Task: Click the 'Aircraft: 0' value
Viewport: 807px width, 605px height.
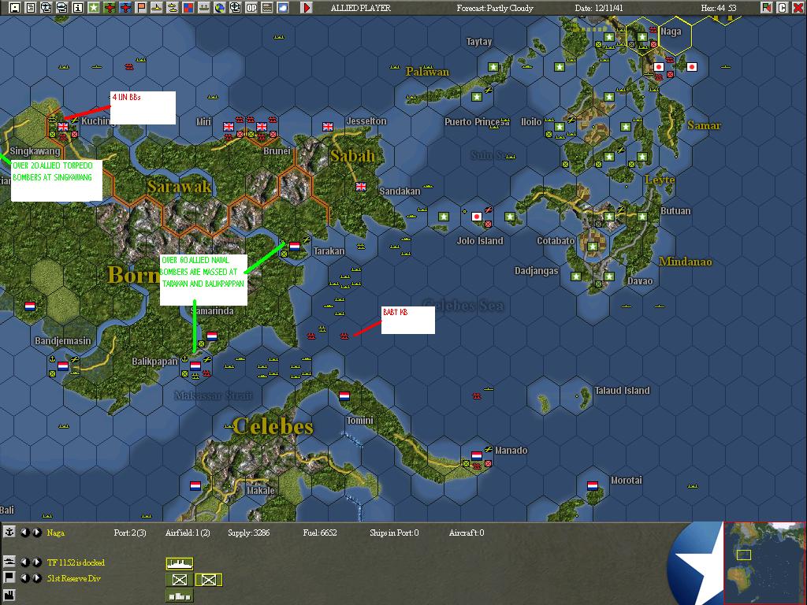Action: 467,533
